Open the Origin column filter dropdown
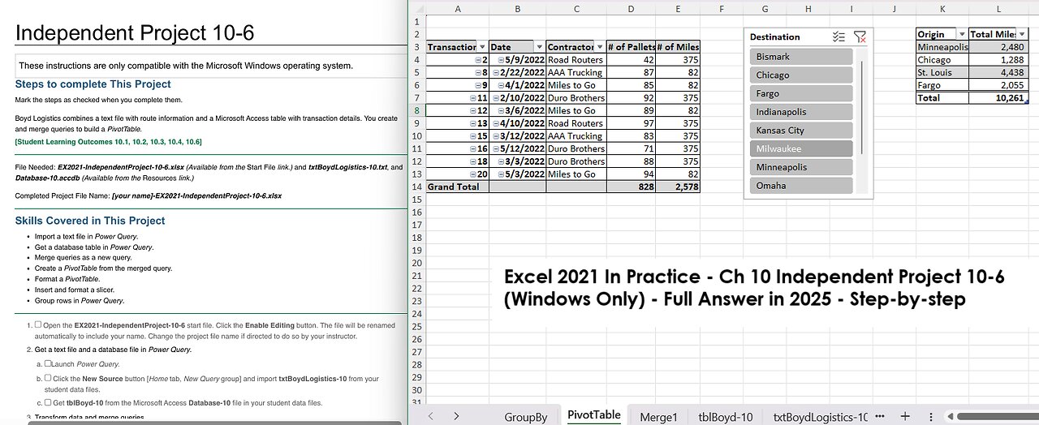1039x425 pixels. [962, 34]
